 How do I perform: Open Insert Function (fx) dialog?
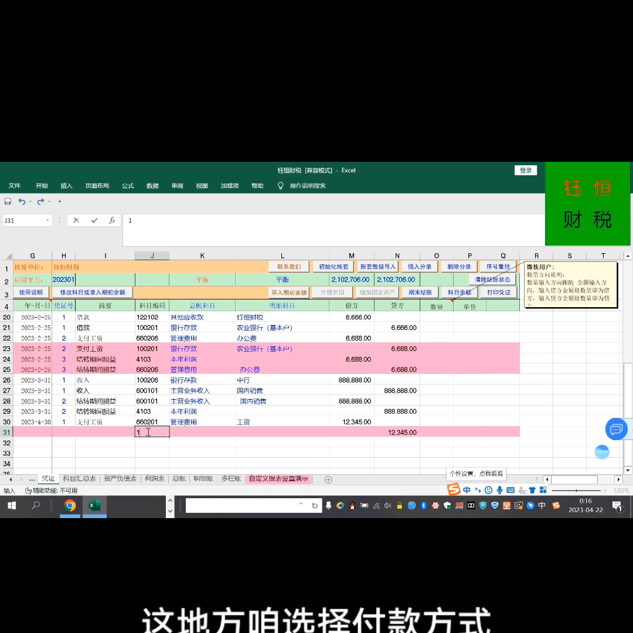point(112,220)
